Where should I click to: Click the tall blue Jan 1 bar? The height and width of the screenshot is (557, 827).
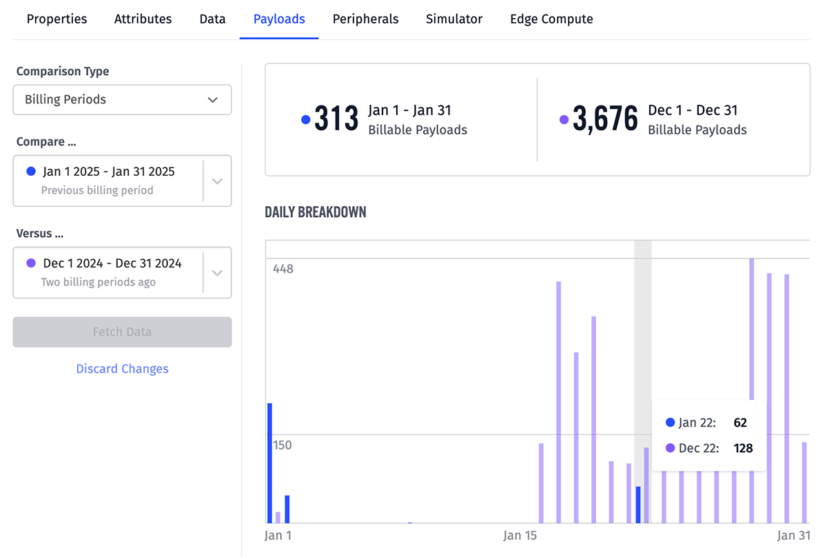click(269, 463)
